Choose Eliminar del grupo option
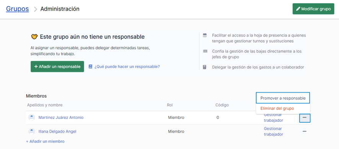 tap(277, 109)
